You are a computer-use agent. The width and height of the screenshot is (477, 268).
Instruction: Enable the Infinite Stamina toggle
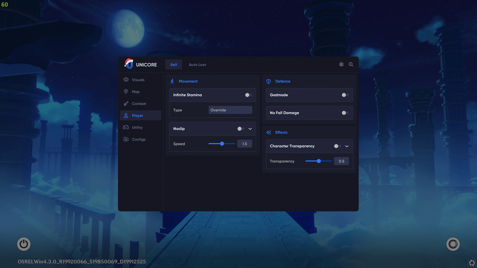tap(248, 95)
